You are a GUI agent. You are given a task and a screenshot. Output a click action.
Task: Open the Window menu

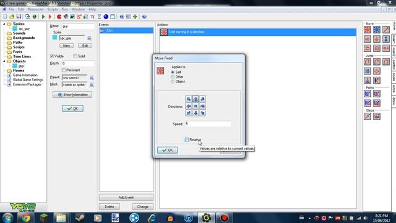pyautogui.click(x=79, y=9)
